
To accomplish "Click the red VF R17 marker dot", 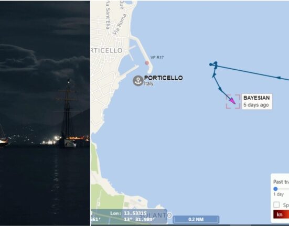I will click(147, 63).
